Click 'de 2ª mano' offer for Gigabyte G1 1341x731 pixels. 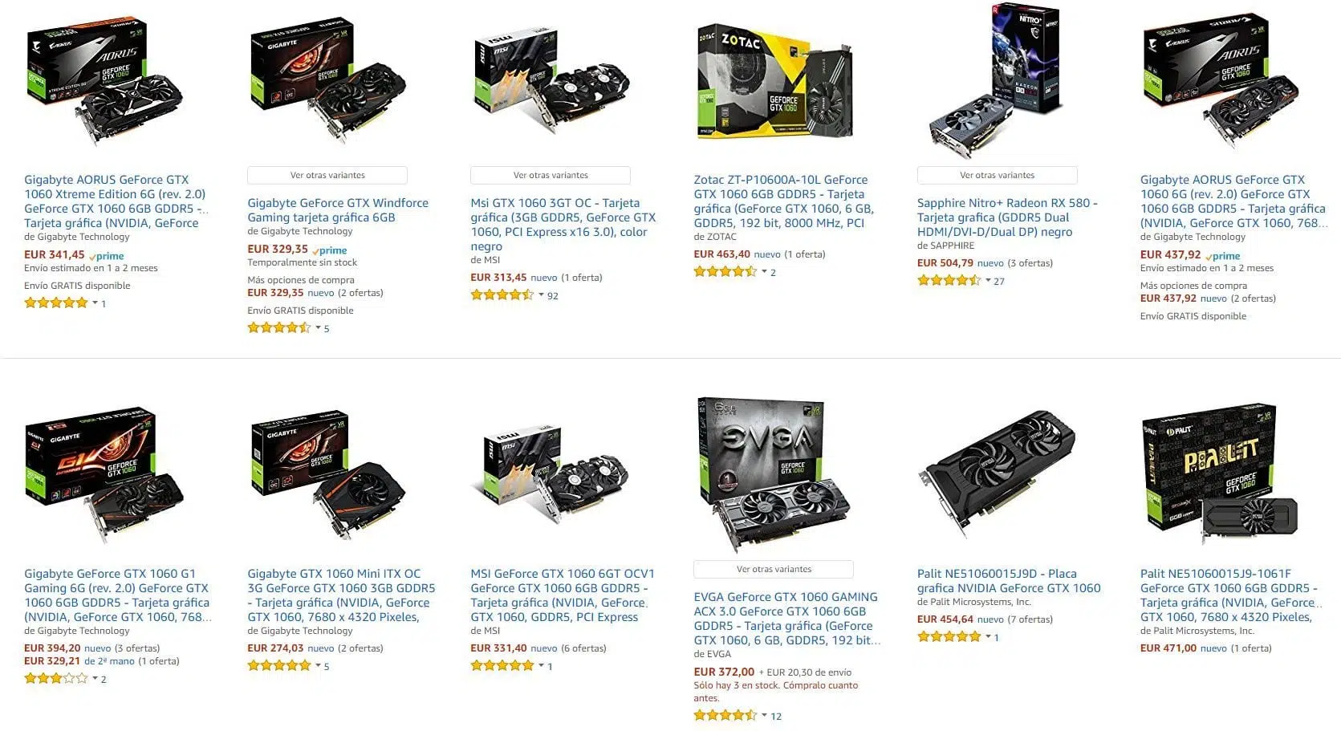click(x=109, y=661)
